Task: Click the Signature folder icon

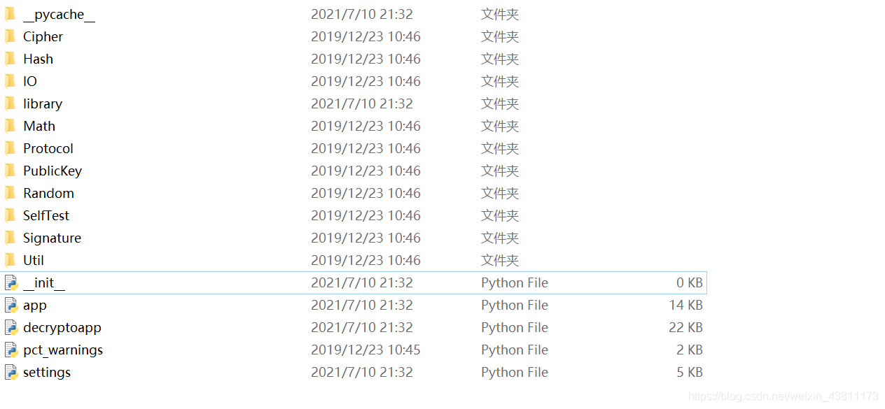Action: click(10, 238)
